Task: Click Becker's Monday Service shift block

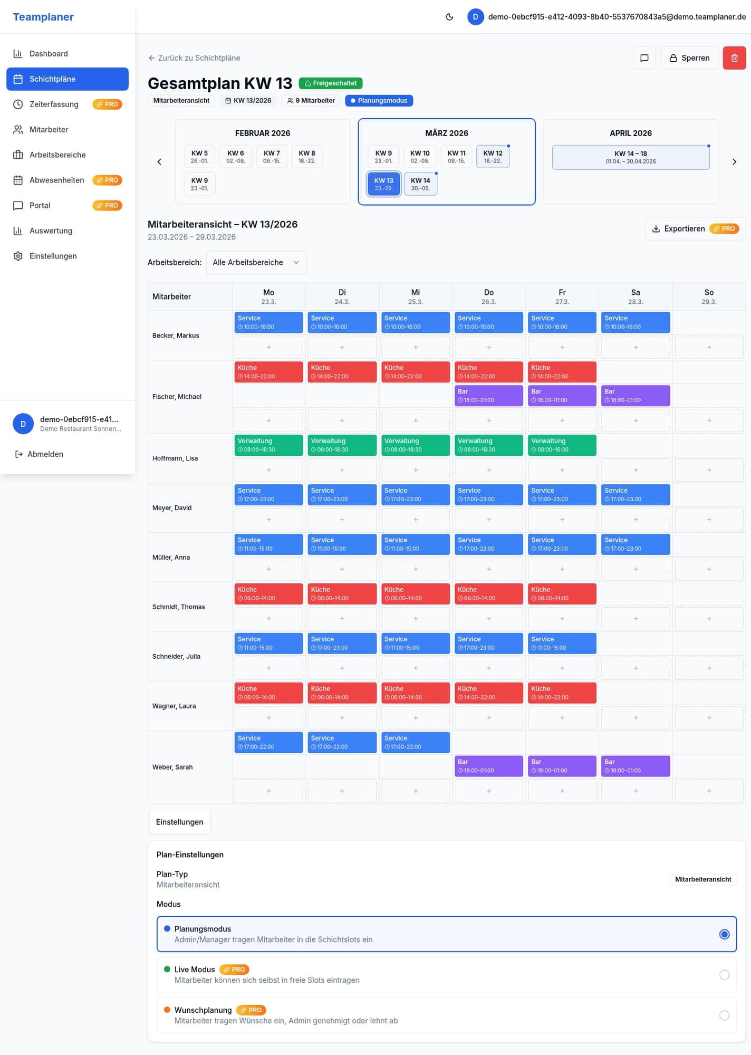Action: 268,322
